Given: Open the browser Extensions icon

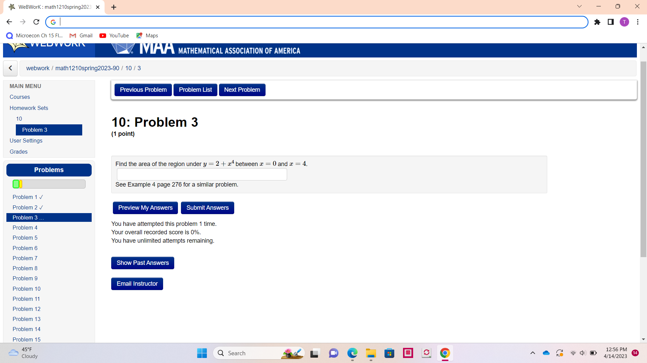Looking at the screenshot, I should tap(597, 22).
